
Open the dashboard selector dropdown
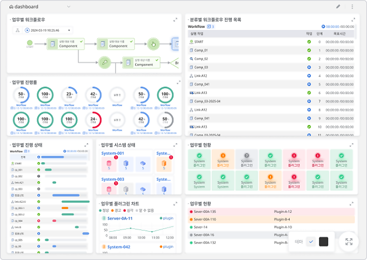pyautogui.click(x=68, y=7)
